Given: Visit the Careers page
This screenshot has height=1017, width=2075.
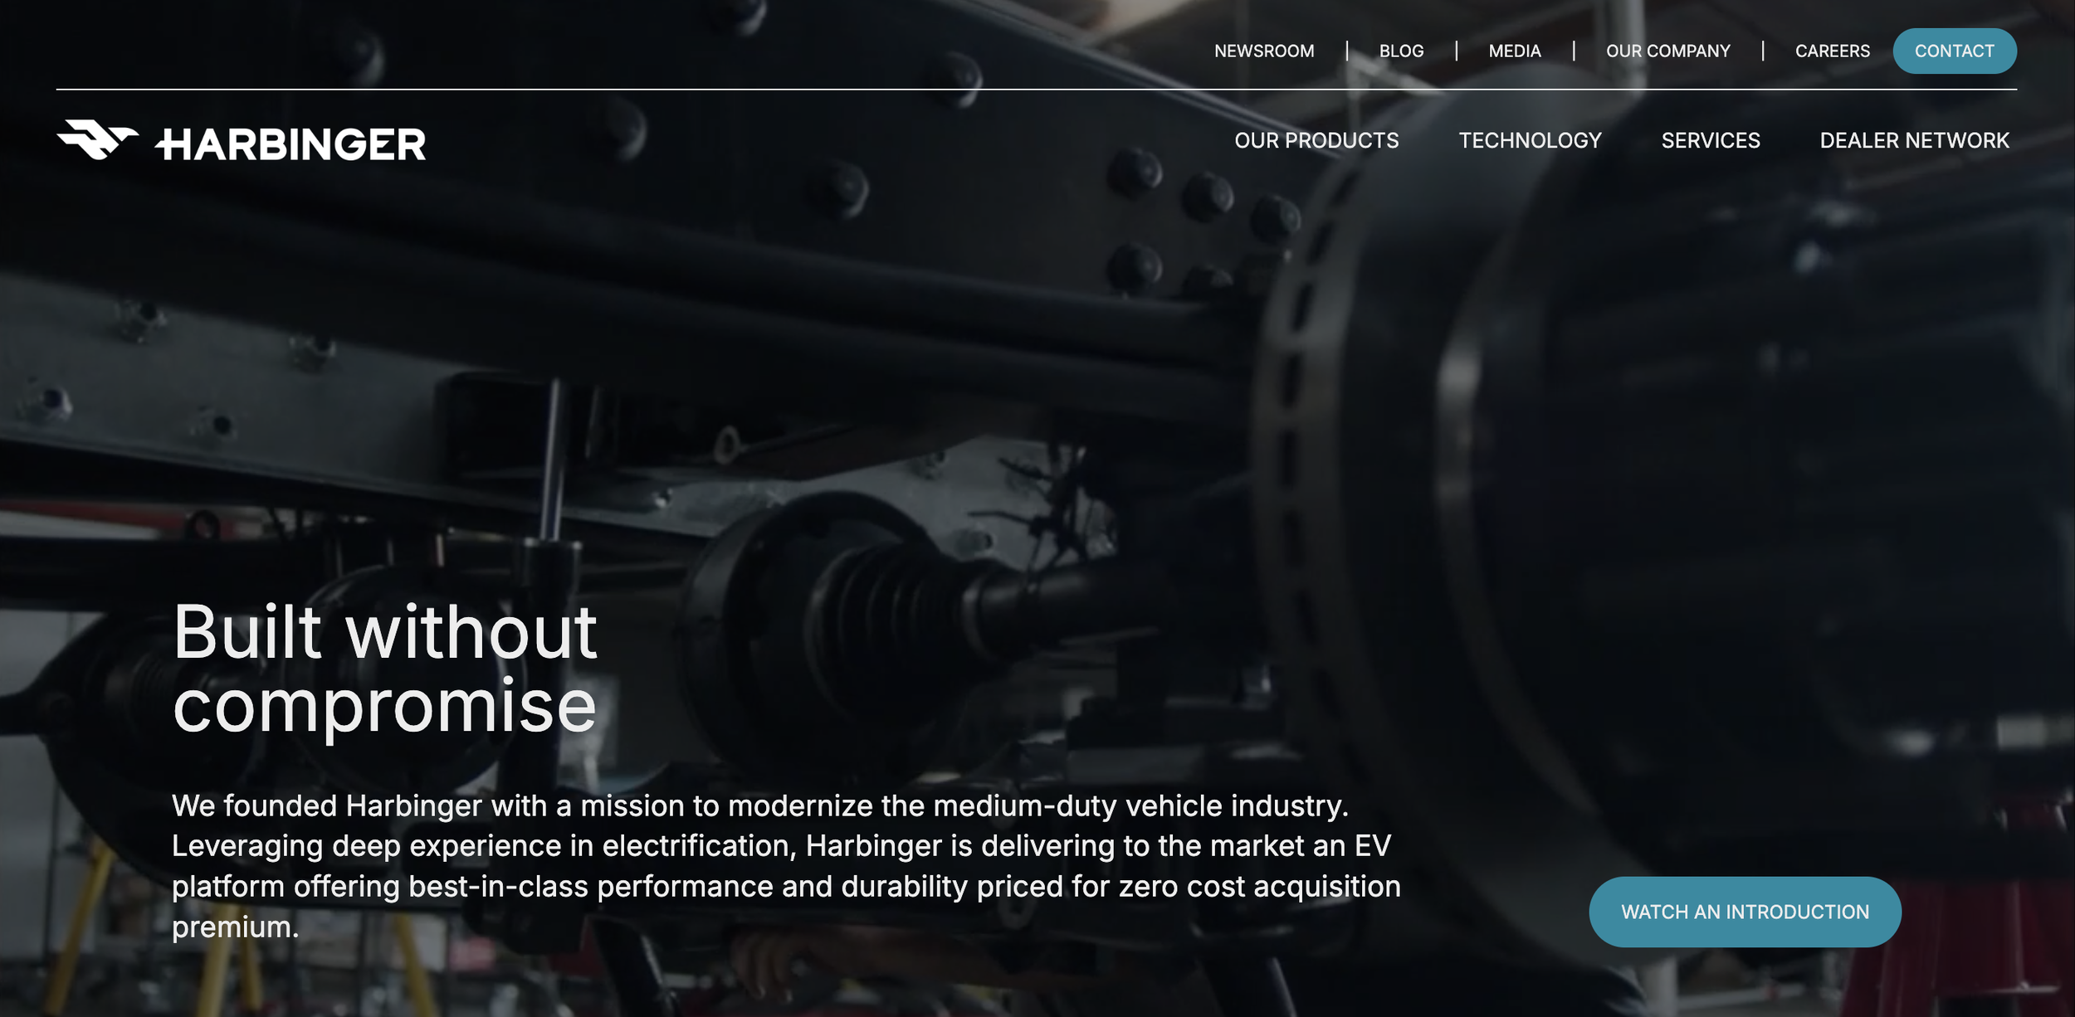Looking at the screenshot, I should 1832,51.
